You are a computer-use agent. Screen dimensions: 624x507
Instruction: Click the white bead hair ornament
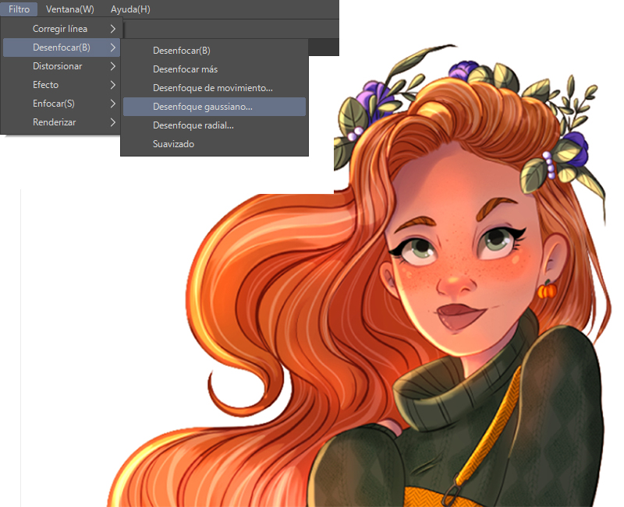(x=549, y=160)
